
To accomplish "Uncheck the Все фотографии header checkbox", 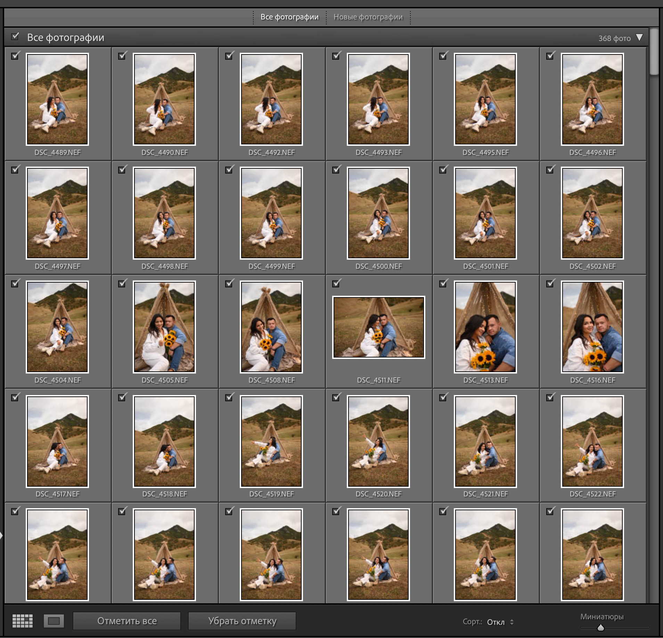I will [15, 36].
